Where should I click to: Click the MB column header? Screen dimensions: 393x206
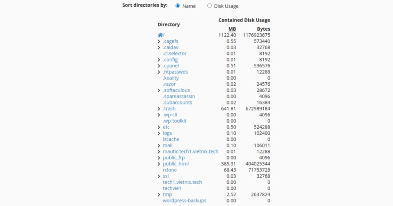click(232, 29)
